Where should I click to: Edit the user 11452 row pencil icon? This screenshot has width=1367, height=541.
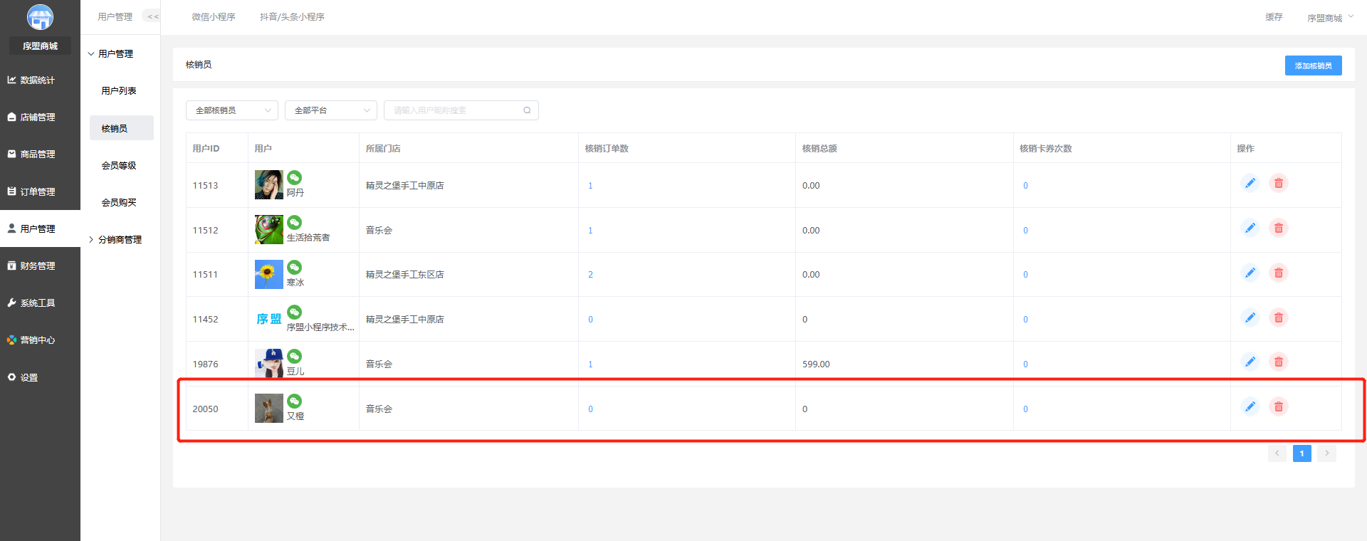(1250, 318)
